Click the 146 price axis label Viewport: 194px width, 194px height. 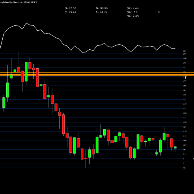185,104
